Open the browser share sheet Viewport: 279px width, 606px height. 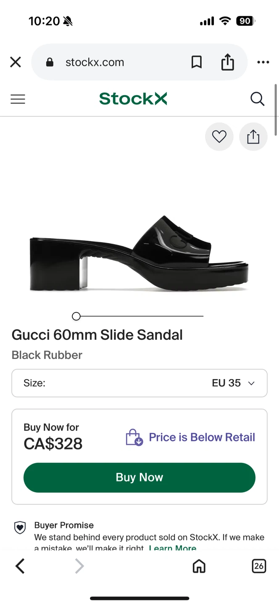click(227, 62)
